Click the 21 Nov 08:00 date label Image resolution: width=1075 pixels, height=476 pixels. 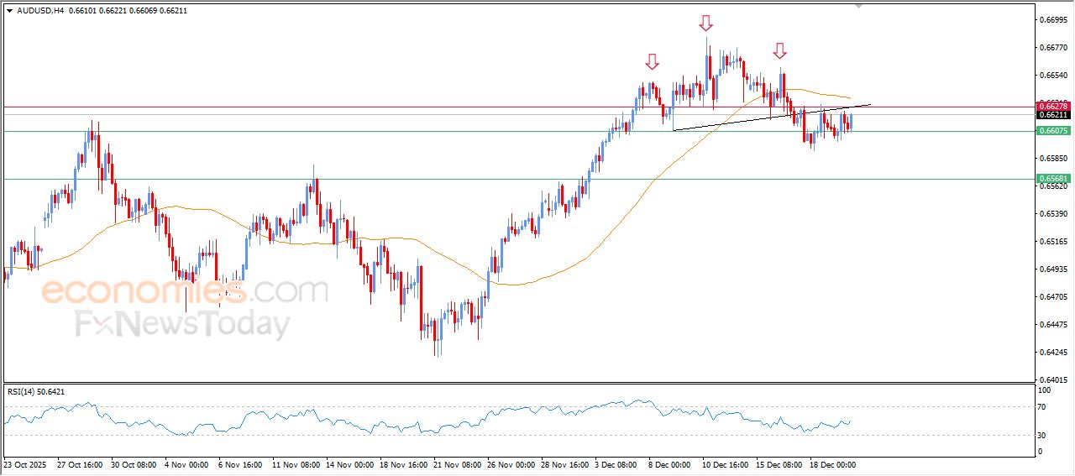(x=458, y=463)
